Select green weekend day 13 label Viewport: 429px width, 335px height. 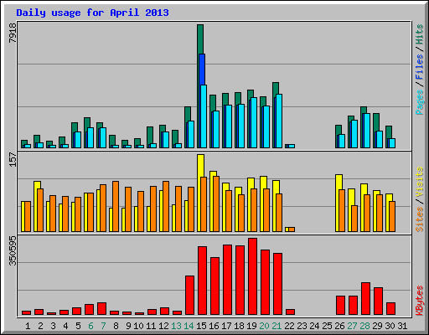(x=176, y=326)
